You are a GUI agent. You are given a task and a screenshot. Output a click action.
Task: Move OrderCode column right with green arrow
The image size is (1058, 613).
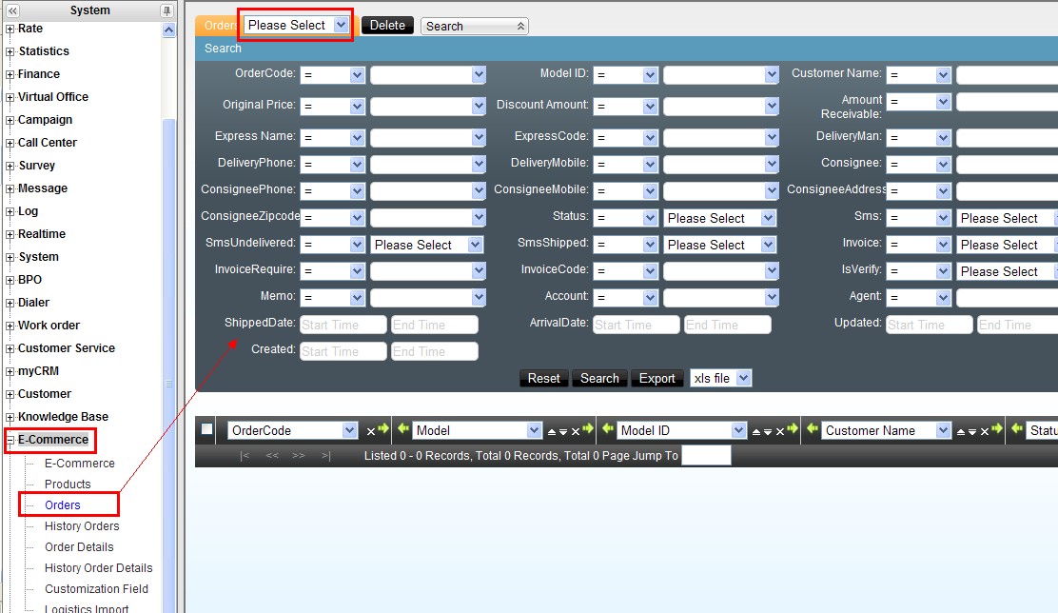coord(383,430)
